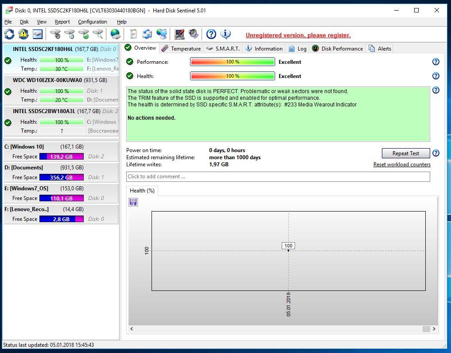This screenshot has height=353, width=451.
Task: Click the graph's horizontal scrollbar right arrow
Action: [434, 329]
